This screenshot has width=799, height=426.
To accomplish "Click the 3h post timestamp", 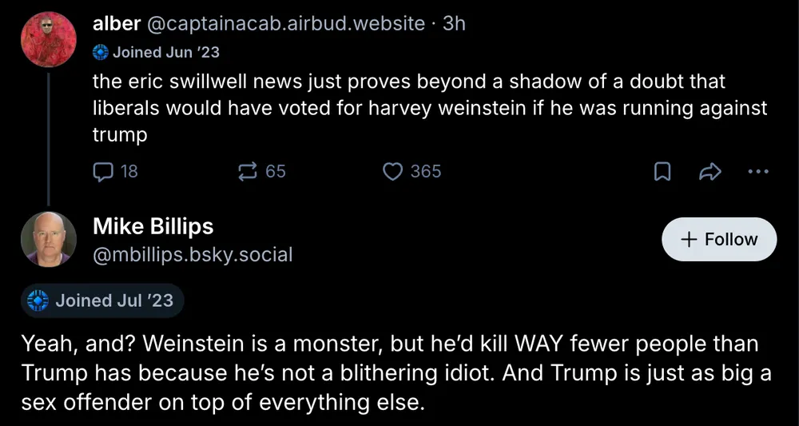I will [454, 23].
